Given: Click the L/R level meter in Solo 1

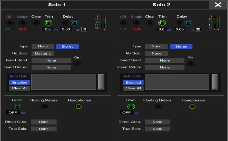Looking at the screenshot, I should [103, 22].
